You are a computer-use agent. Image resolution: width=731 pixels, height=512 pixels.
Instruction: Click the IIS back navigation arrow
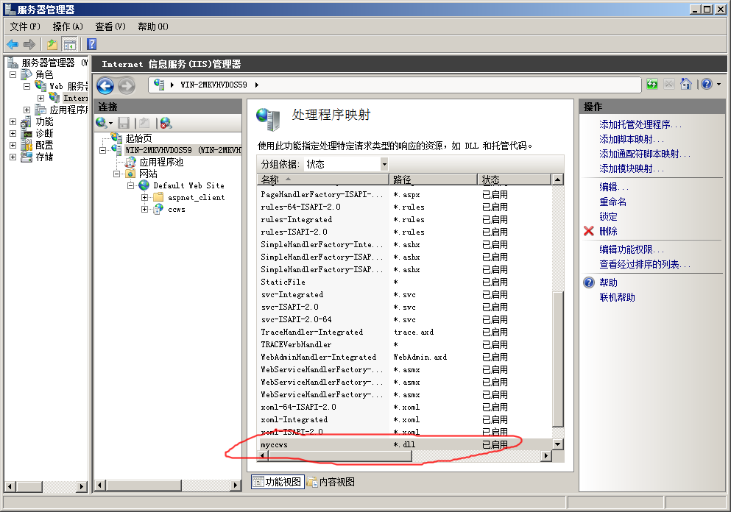(x=105, y=85)
